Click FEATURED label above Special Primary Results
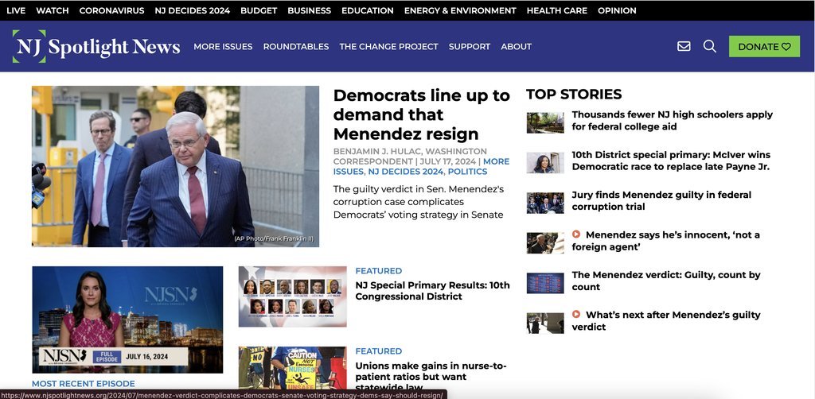The width and height of the screenshot is (815, 399). click(378, 271)
